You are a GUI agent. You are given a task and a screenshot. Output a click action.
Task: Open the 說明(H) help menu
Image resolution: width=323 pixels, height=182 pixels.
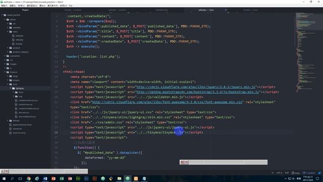tap(63, 6)
